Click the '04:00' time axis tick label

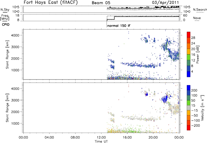pos(49,138)
